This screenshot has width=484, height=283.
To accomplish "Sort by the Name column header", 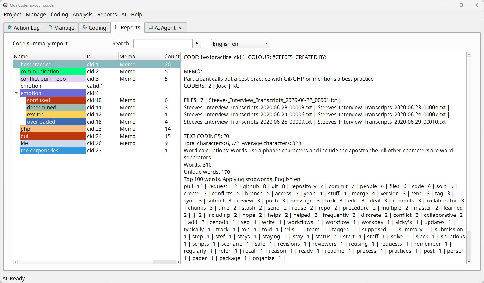I will click(49, 56).
